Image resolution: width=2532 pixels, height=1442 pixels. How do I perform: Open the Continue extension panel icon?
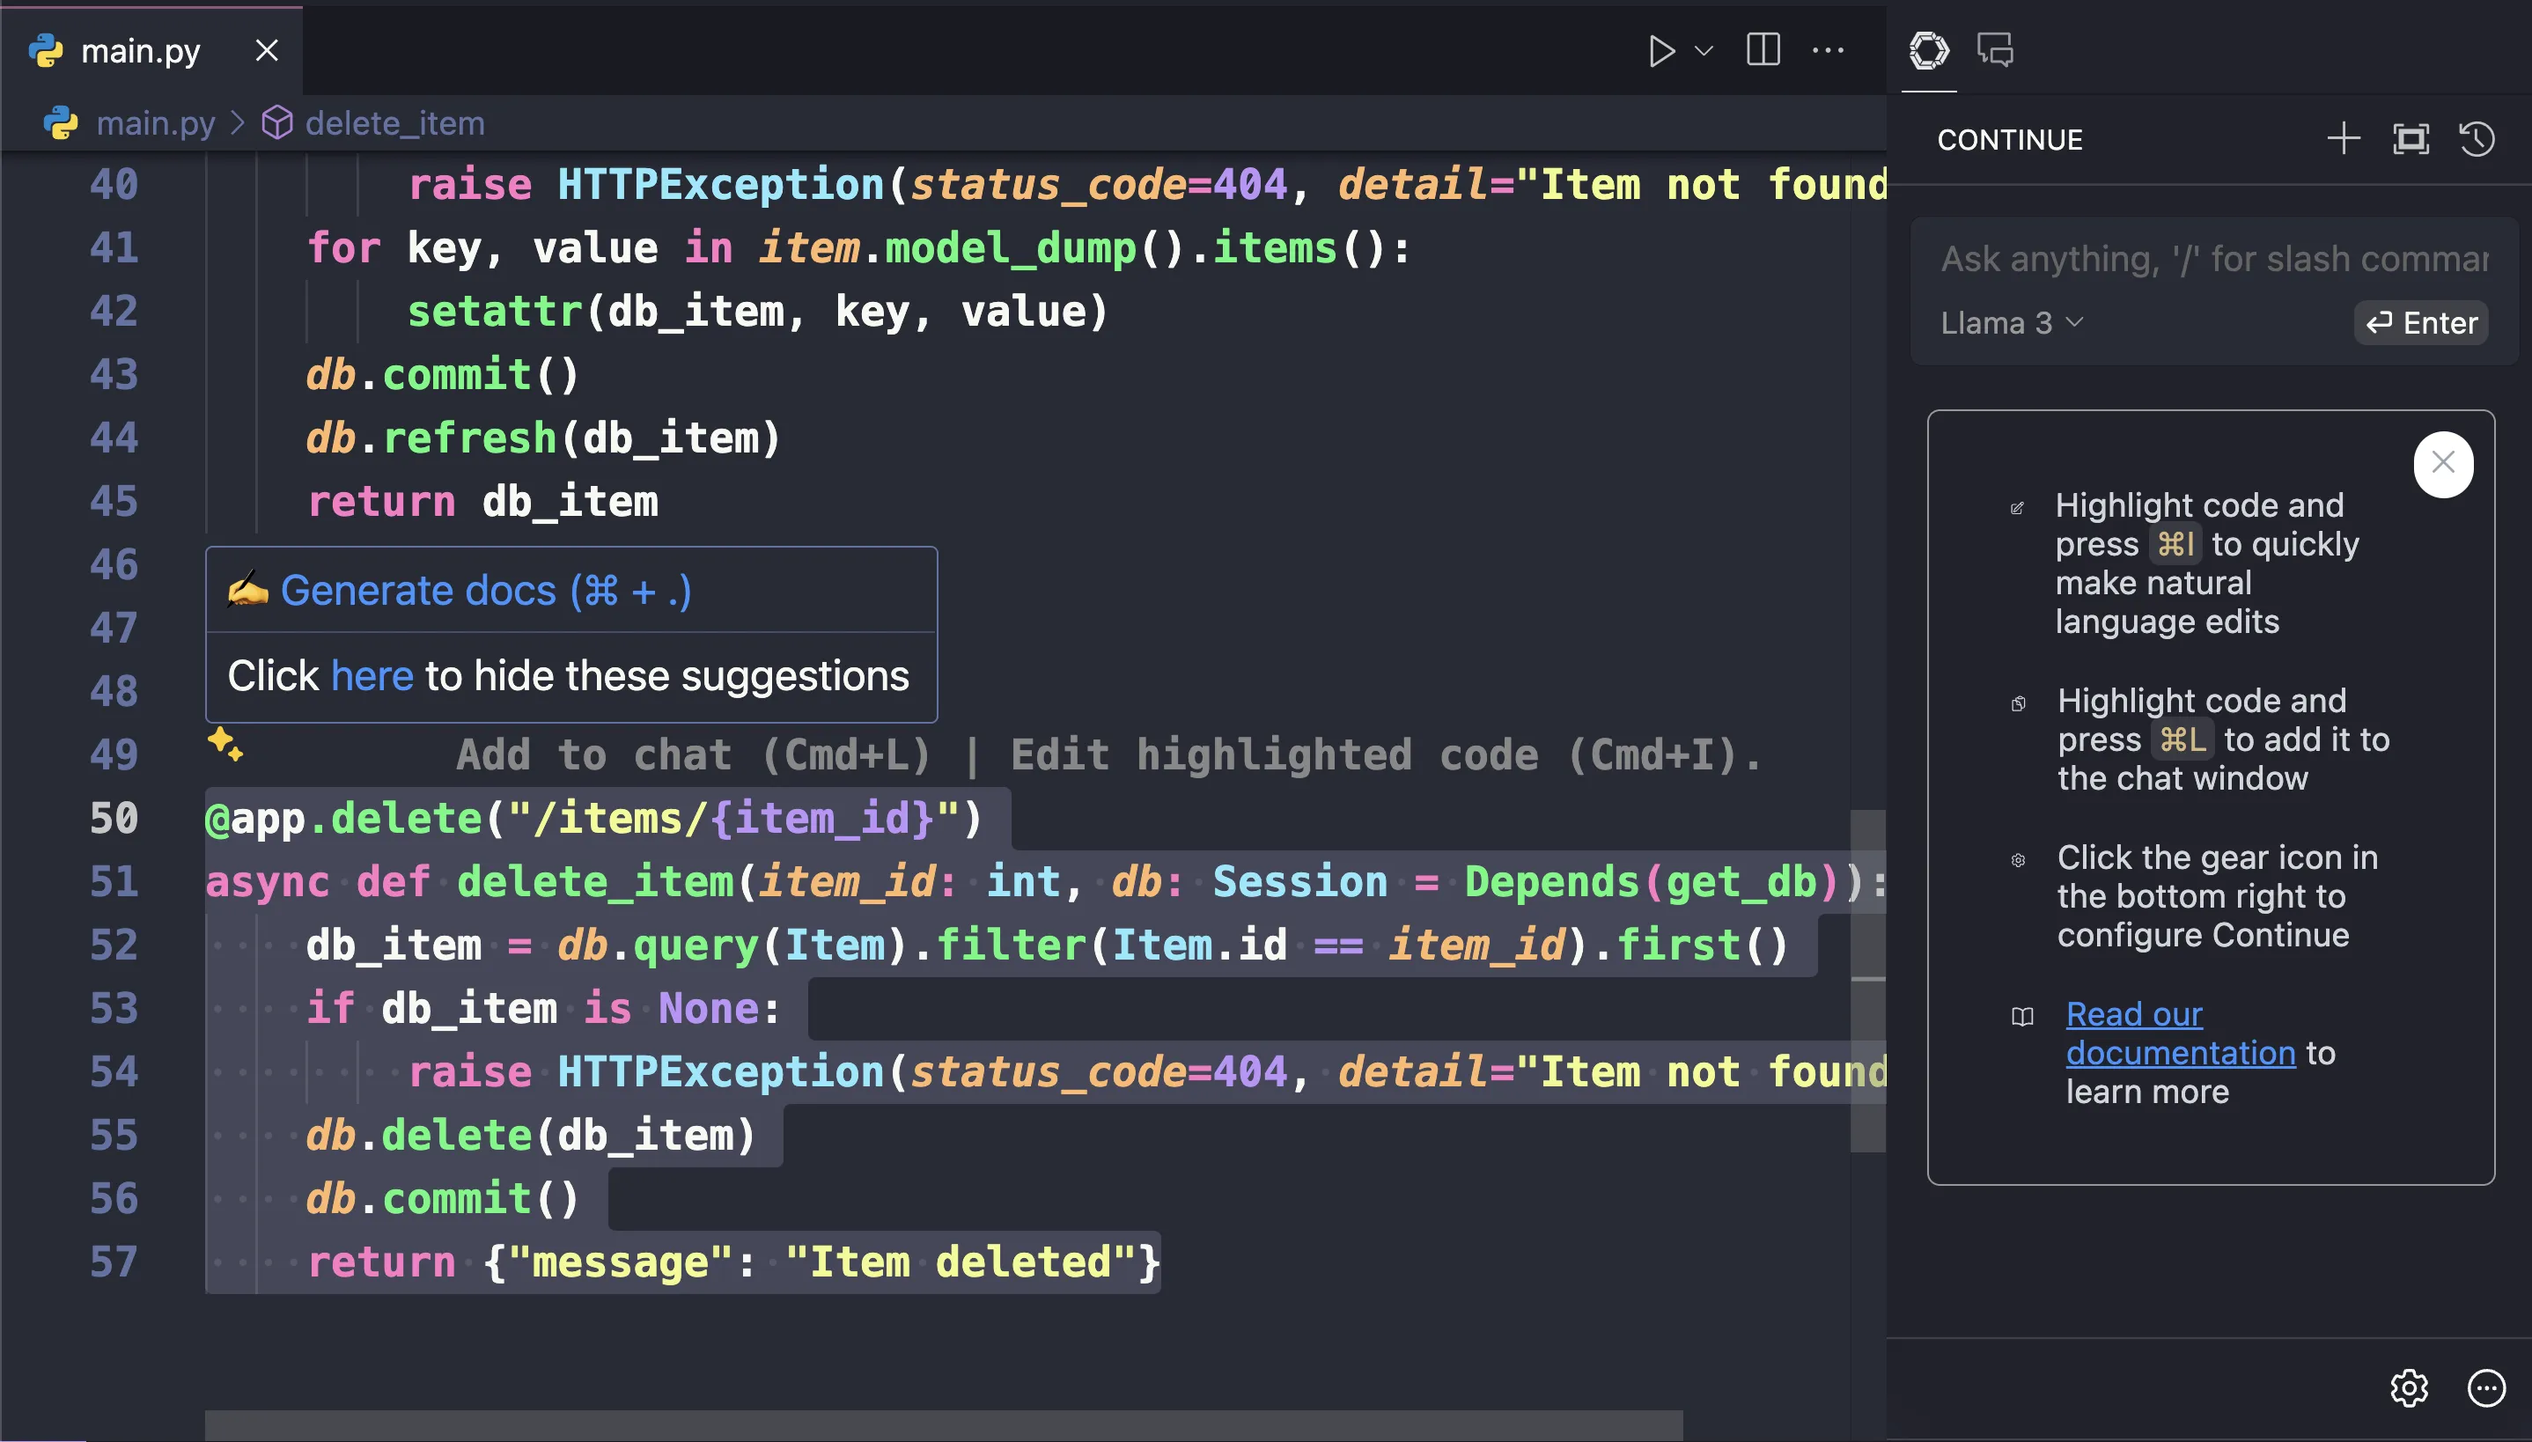point(1929,49)
